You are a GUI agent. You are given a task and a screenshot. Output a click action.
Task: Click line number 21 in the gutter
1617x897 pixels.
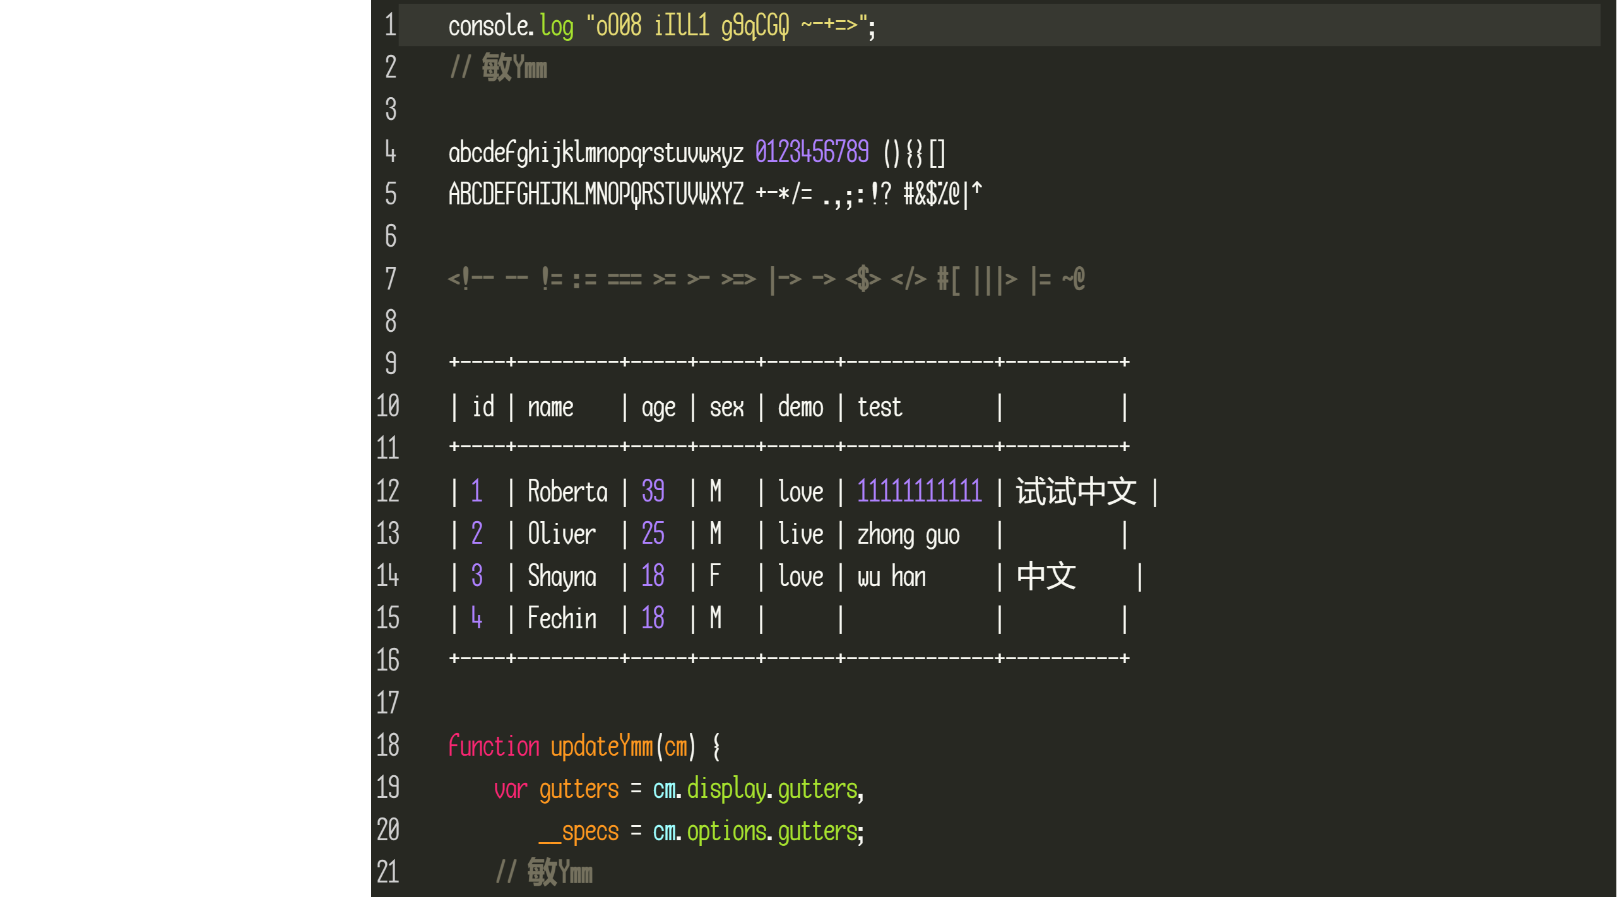coord(388,872)
